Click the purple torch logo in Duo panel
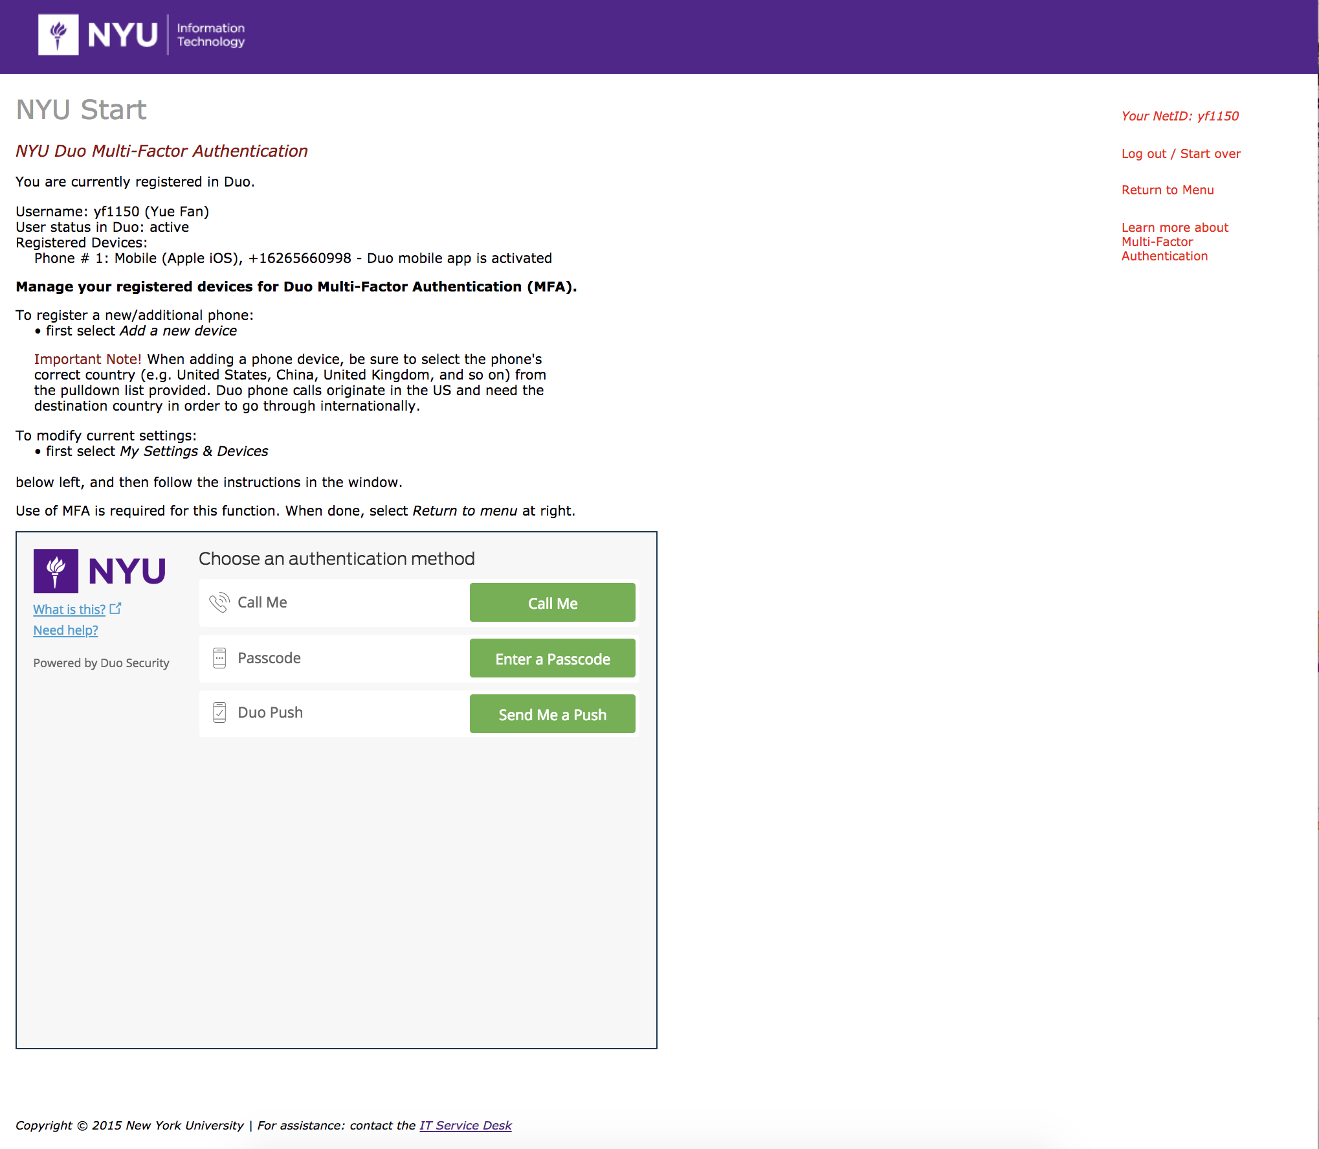Image resolution: width=1319 pixels, height=1149 pixels. (56, 571)
